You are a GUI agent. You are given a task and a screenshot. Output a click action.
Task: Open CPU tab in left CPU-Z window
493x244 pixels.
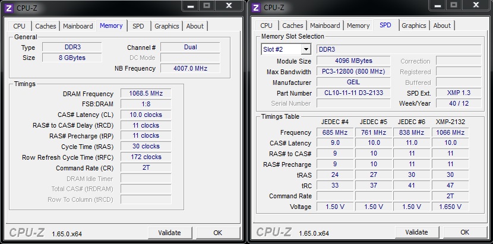point(20,26)
